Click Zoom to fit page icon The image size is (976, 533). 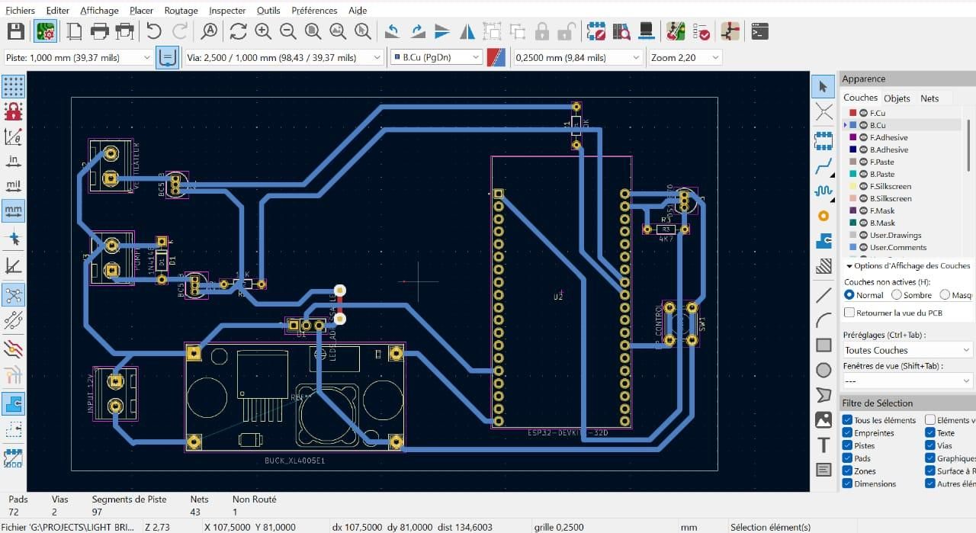[313, 31]
